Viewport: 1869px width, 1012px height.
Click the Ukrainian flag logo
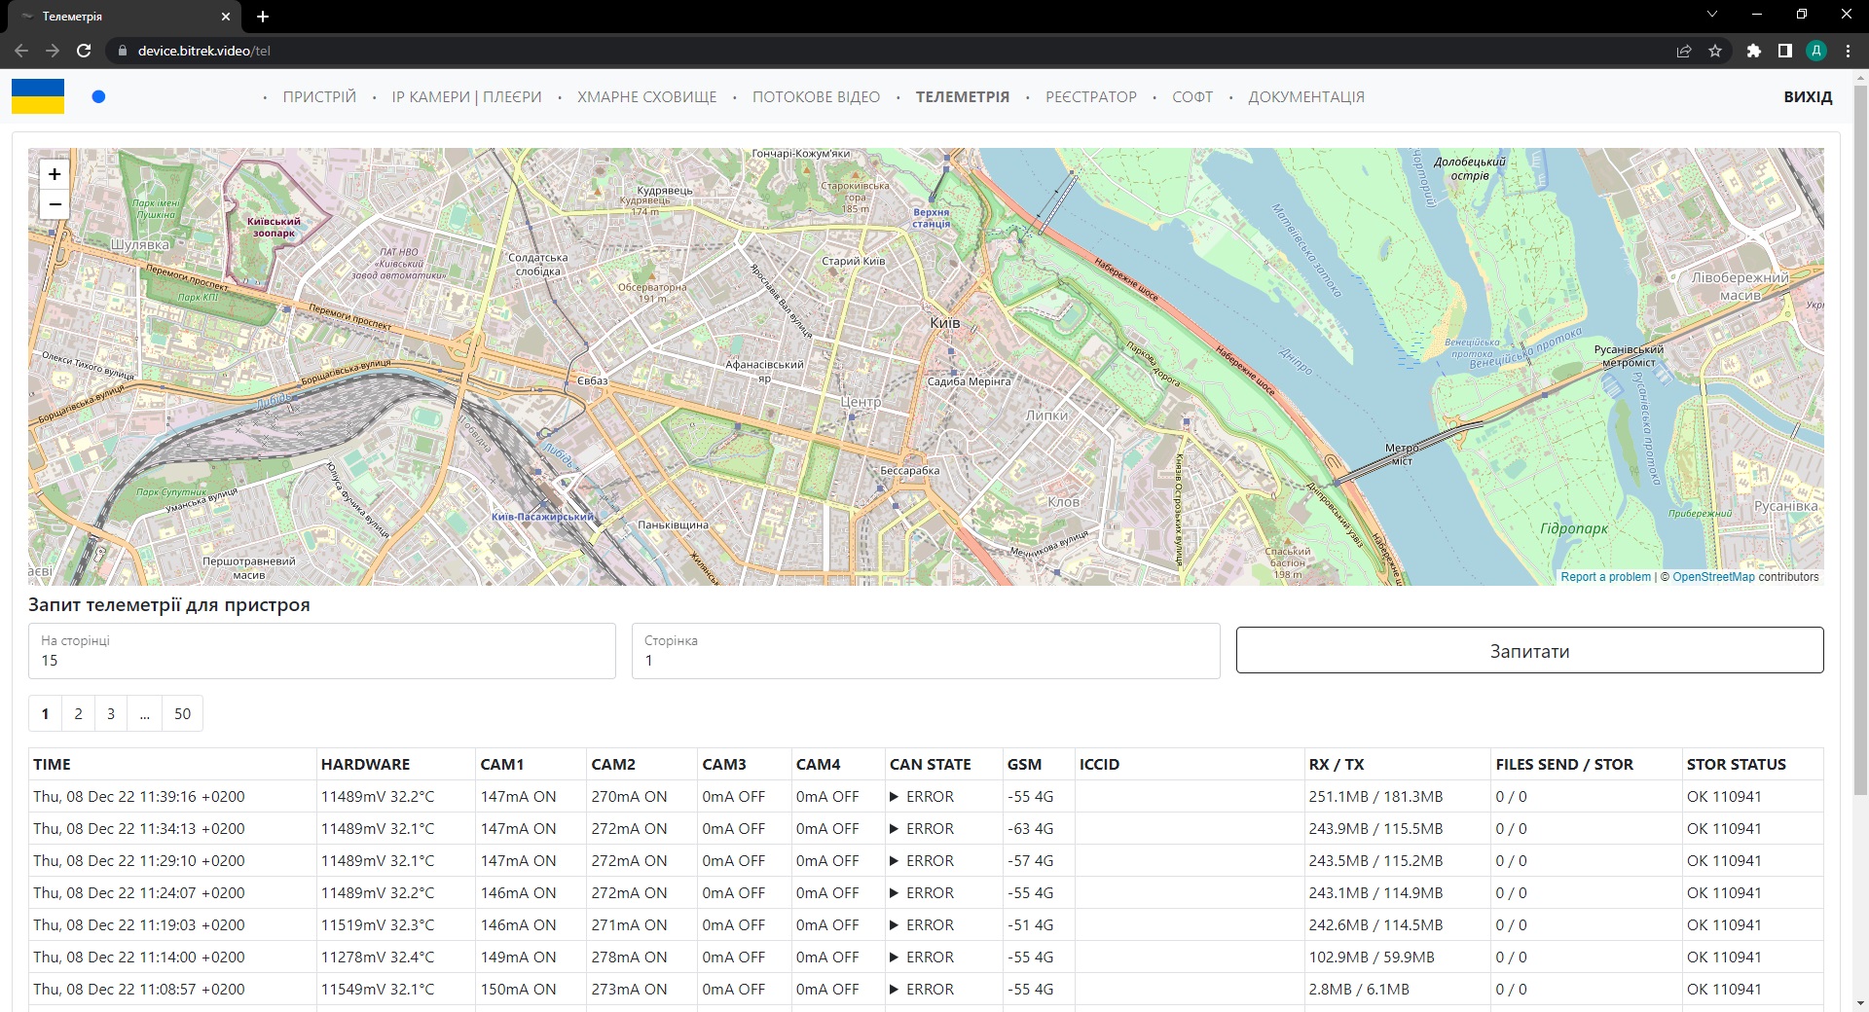click(38, 96)
